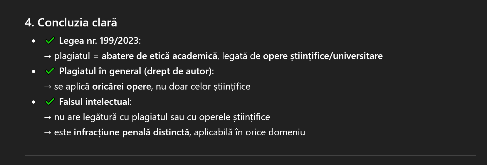
Task: Click the bullet point of the Legea item
Action: [34, 41]
